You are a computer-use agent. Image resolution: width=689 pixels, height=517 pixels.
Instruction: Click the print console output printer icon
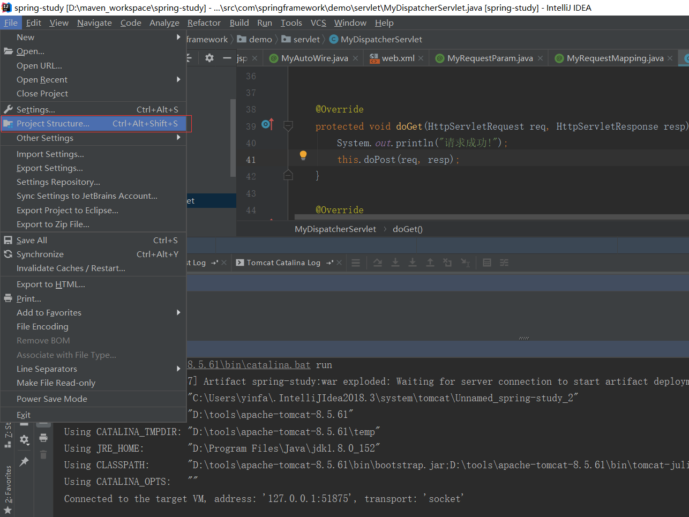43,438
